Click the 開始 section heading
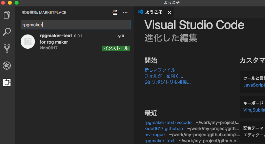 [x=151, y=60]
